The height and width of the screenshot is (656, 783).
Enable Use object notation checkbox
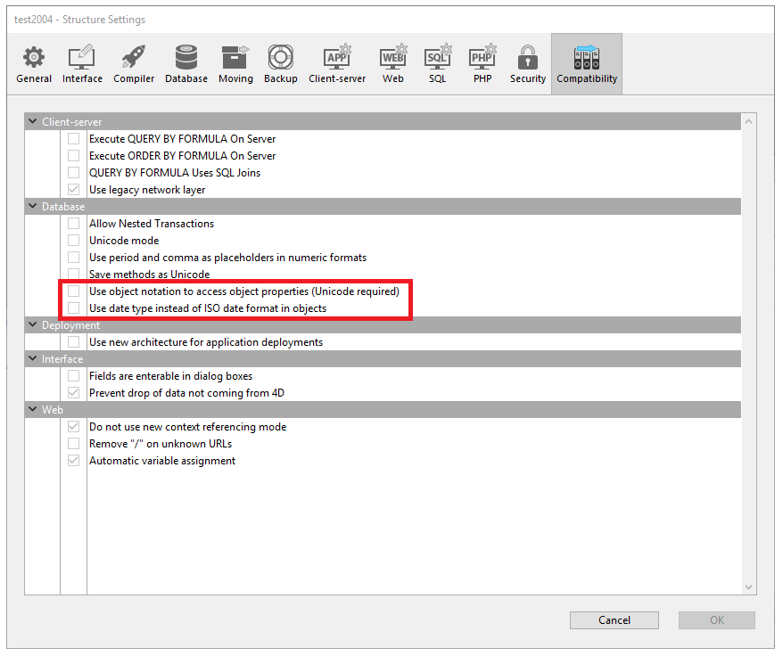click(73, 291)
